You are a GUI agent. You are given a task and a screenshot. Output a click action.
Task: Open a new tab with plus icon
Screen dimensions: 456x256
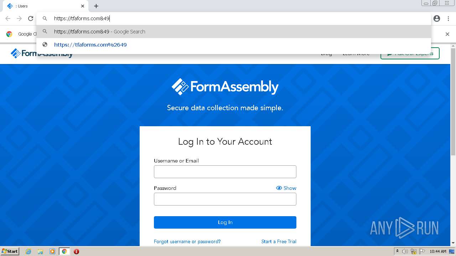click(96, 6)
